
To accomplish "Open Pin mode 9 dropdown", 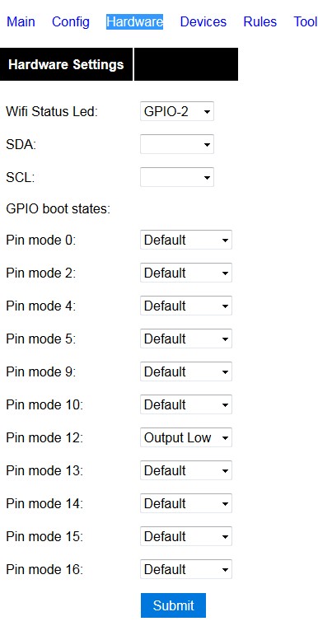I will pos(186,371).
